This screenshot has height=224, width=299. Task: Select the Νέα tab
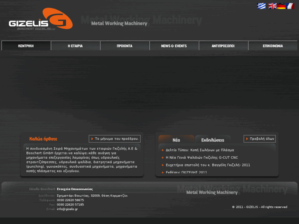[176, 140]
